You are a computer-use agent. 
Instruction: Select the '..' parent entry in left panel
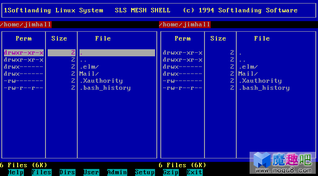coord(83,60)
